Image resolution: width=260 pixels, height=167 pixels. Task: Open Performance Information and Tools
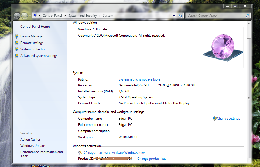click(42, 154)
